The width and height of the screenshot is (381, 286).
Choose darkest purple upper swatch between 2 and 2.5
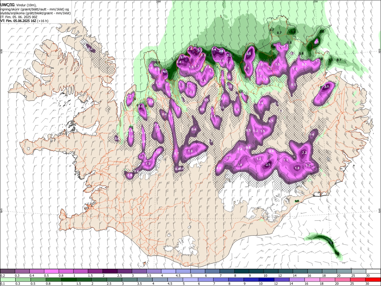[110, 271]
